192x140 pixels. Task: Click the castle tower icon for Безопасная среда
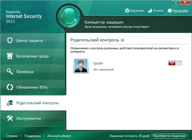coord(10,56)
